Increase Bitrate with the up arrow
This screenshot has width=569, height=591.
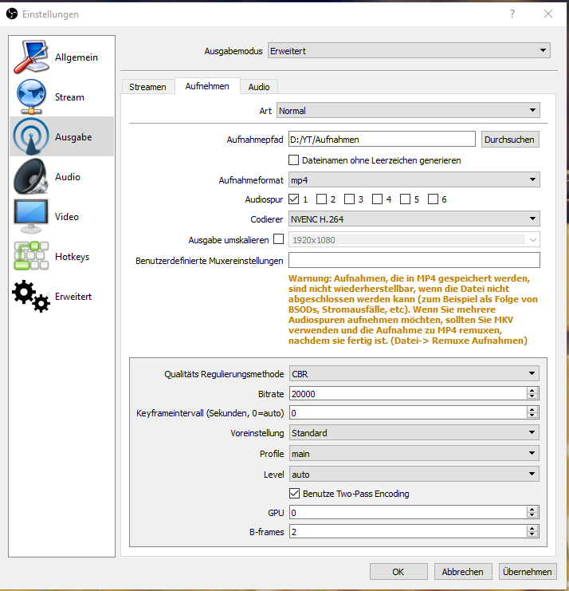tap(532, 390)
